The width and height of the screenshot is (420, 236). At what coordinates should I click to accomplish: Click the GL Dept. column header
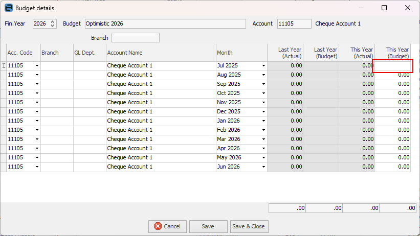pyautogui.click(x=90, y=53)
